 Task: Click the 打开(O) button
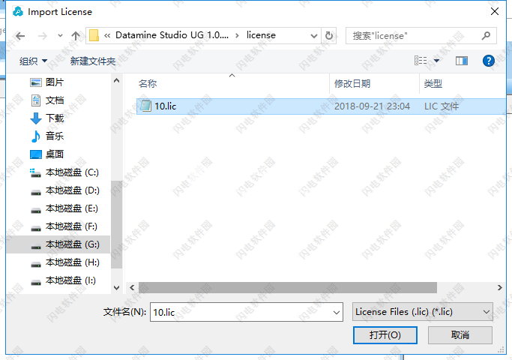coord(385,335)
